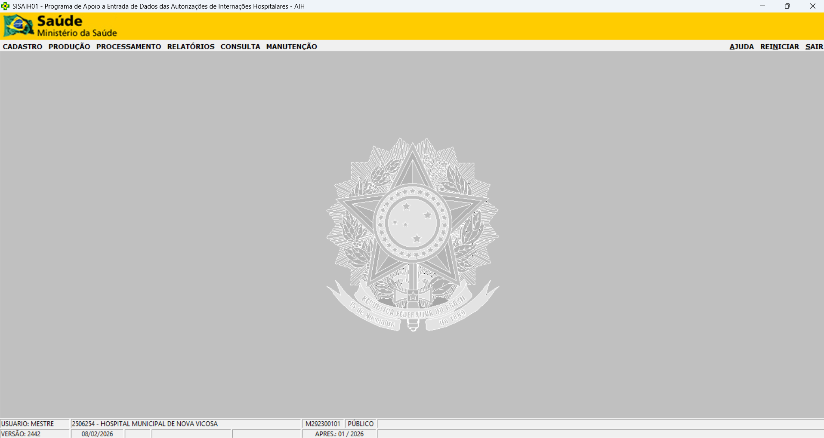824x438 pixels.
Task: Open the MANUTENÇÃO menu
Action: (x=291, y=46)
